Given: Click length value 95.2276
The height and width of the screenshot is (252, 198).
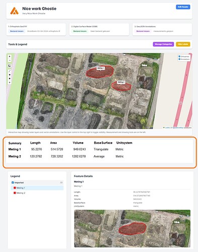Looking at the screenshot, I should [36, 149].
